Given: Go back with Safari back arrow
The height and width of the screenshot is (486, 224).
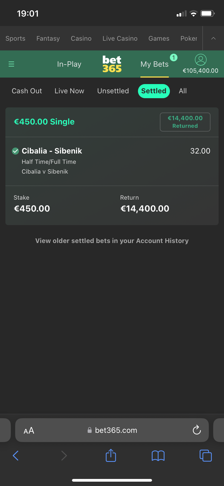Looking at the screenshot, I should pos(16,456).
